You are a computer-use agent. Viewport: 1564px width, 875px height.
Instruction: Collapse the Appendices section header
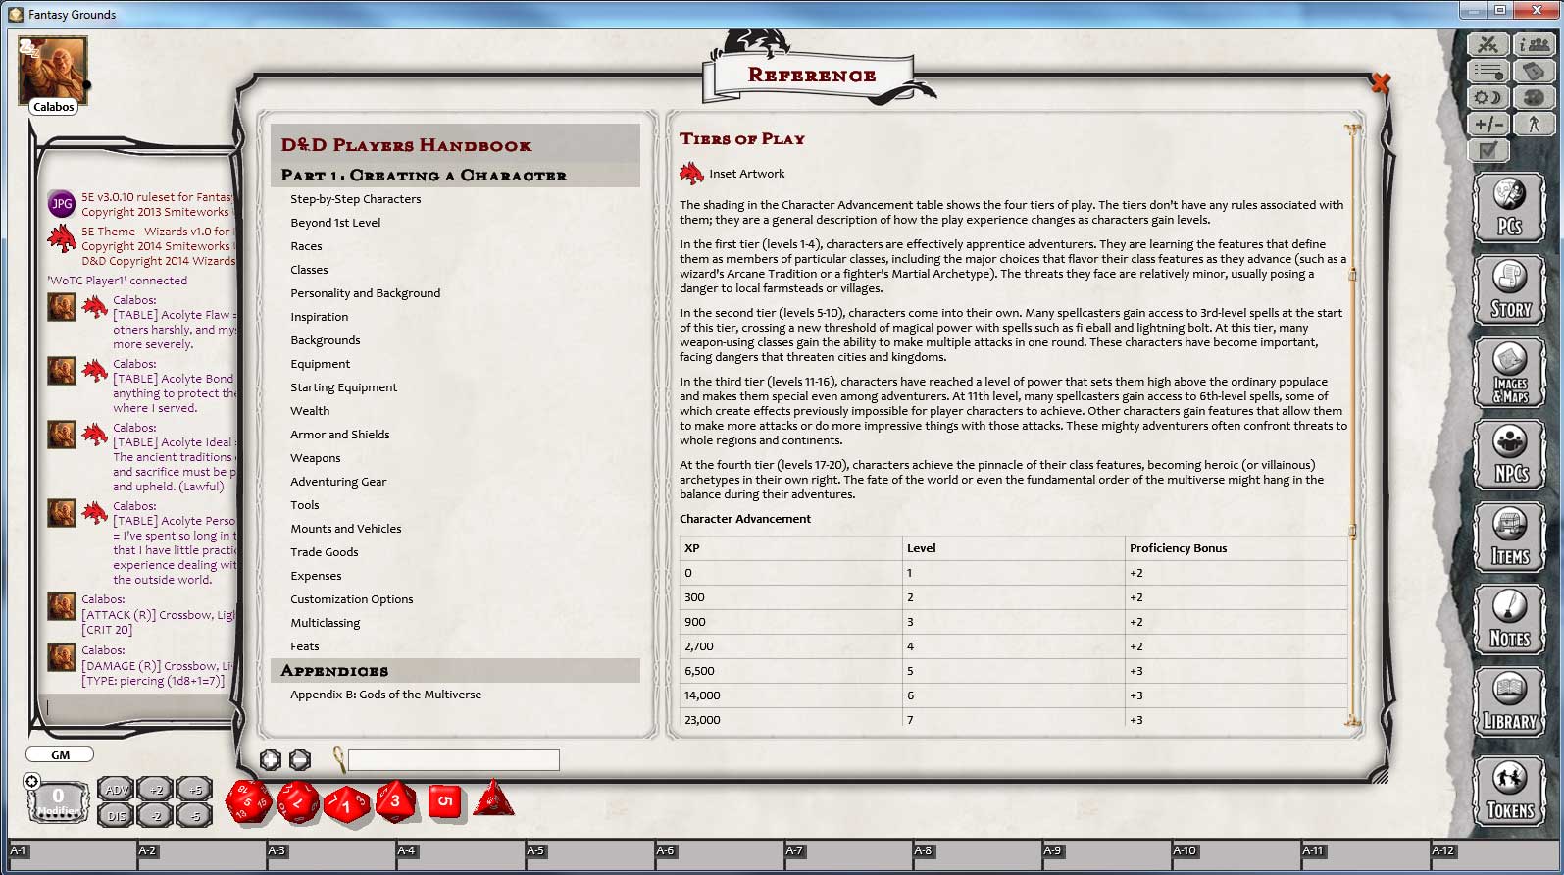click(334, 671)
